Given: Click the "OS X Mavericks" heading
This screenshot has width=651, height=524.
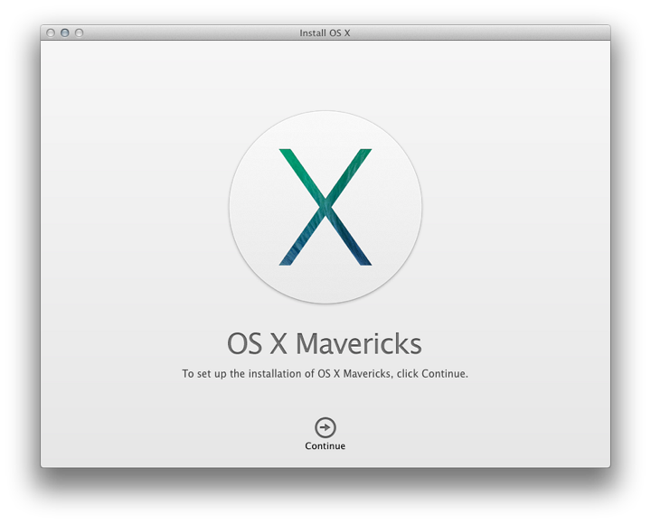Looking at the screenshot, I should [325, 343].
